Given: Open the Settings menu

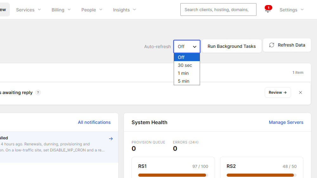Looking at the screenshot, I should coord(292,10).
